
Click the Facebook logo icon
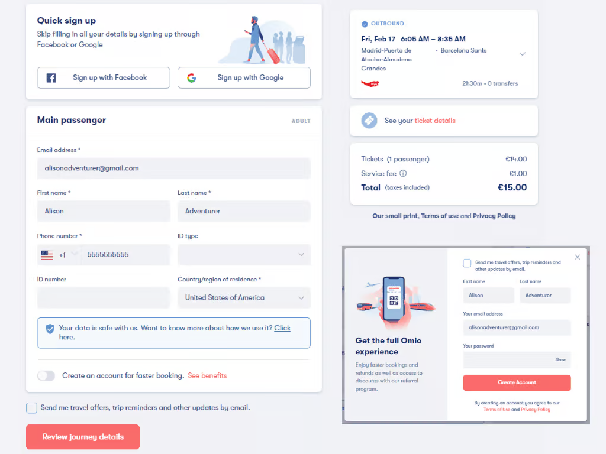tap(51, 78)
